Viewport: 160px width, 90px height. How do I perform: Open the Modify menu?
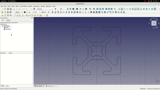pyautogui.click(x=30, y=6)
